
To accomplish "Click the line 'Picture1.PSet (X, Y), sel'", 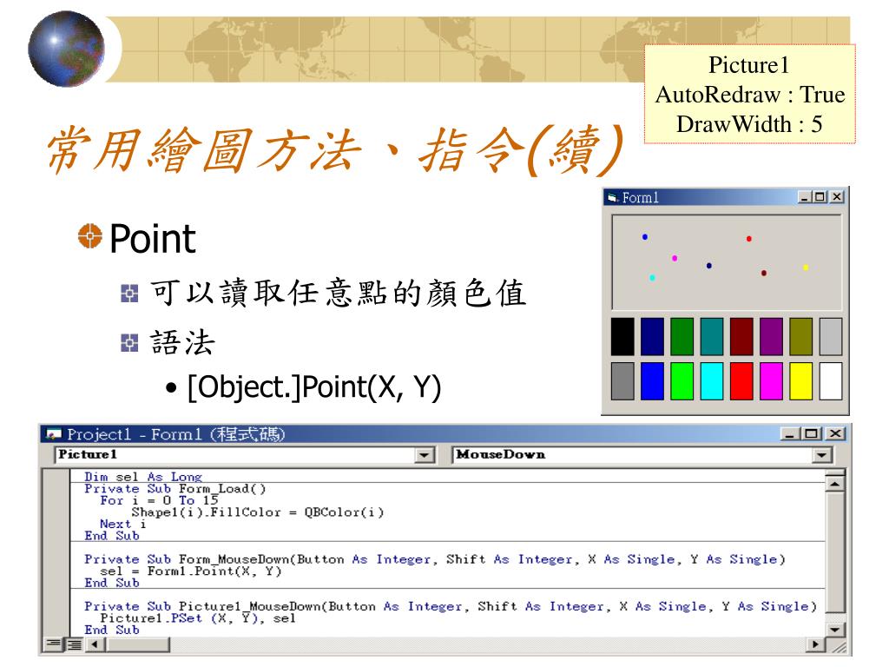I will (x=198, y=617).
